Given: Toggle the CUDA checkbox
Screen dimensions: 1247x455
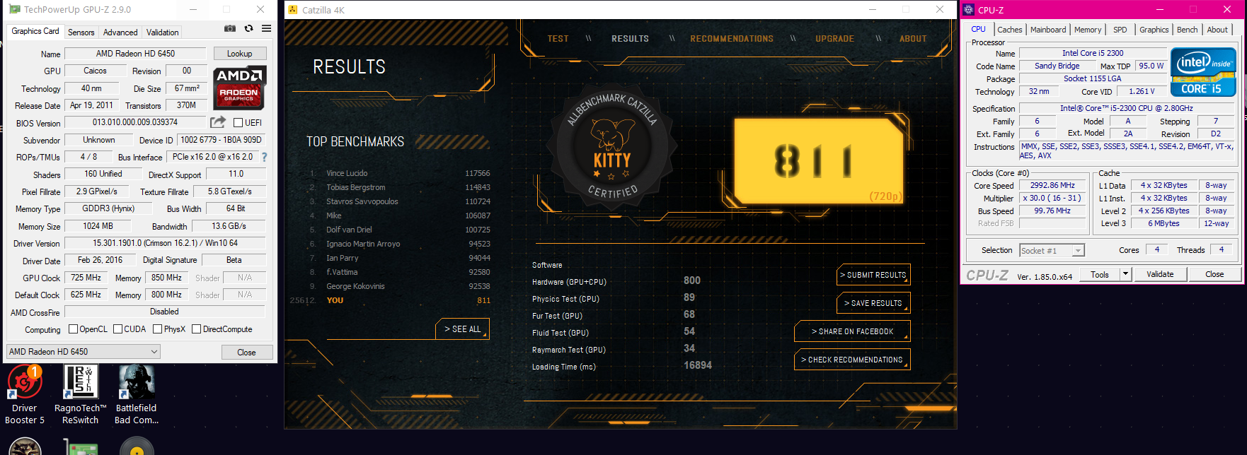Looking at the screenshot, I should pos(118,329).
